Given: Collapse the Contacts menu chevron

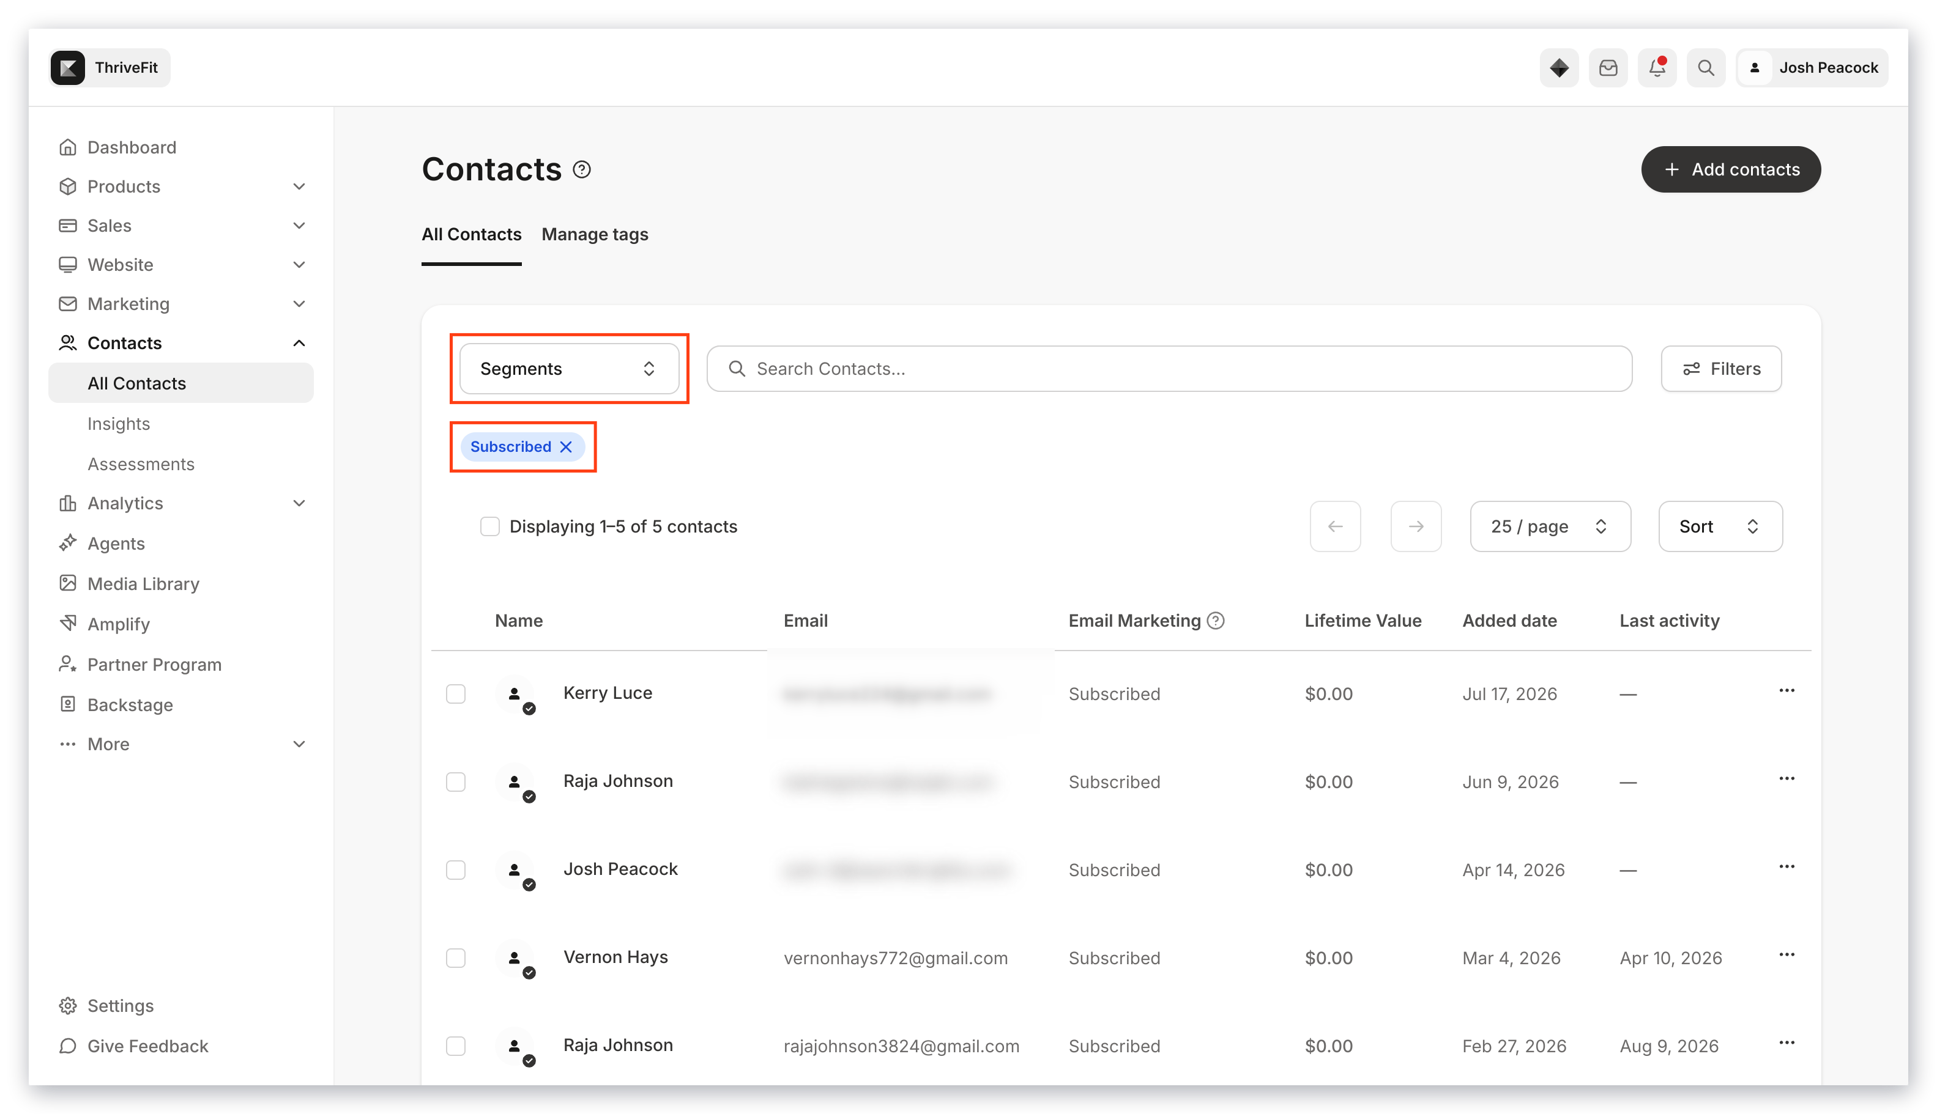Looking at the screenshot, I should click(x=299, y=343).
